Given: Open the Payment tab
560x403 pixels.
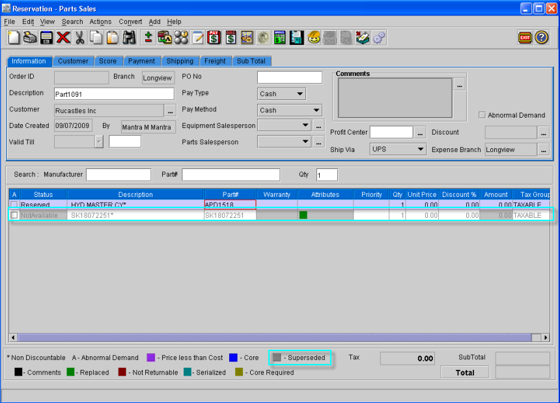Looking at the screenshot, I should (x=141, y=61).
